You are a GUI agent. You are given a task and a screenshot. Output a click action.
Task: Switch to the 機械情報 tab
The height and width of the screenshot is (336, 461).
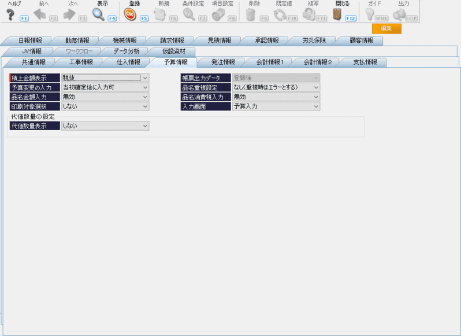point(125,40)
